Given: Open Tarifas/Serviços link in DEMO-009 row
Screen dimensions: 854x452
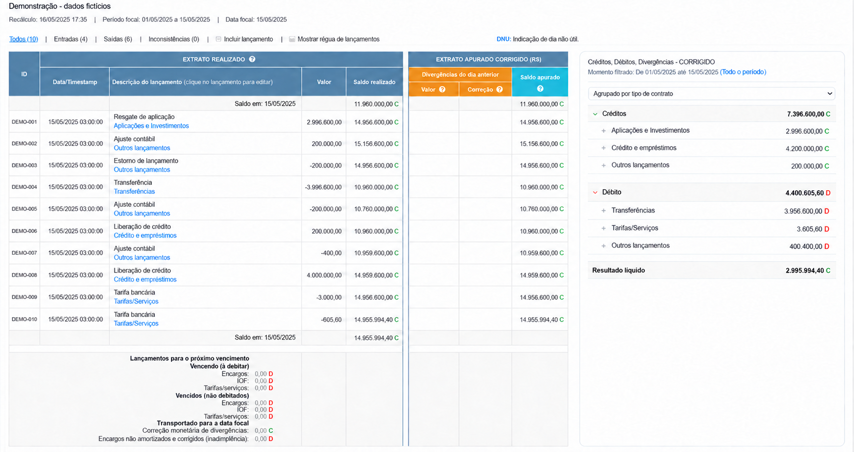Looking at the screenshot, I should point(136,302).
